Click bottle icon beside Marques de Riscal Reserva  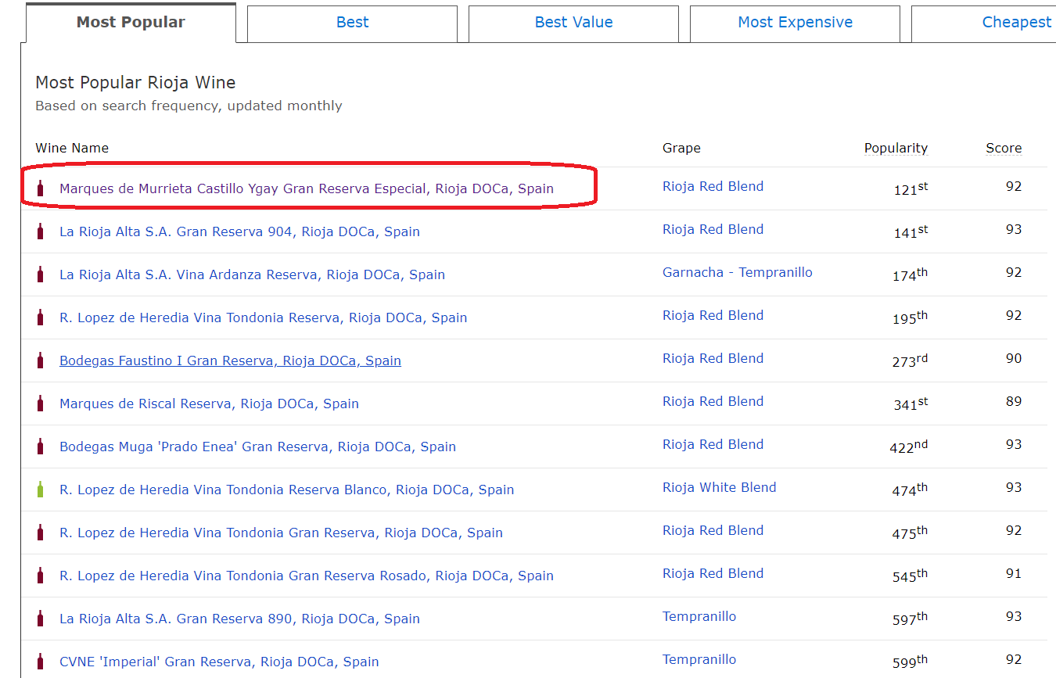click(x=41, y=404)
